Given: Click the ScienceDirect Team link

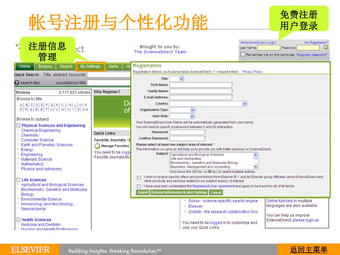Looking at the screenshot, I should [160, 52].
